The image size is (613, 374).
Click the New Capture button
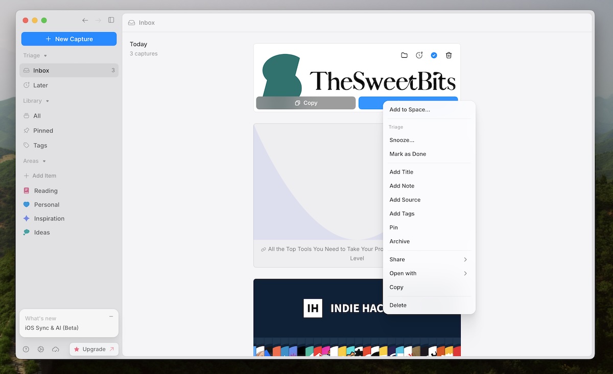pos(69,39)
